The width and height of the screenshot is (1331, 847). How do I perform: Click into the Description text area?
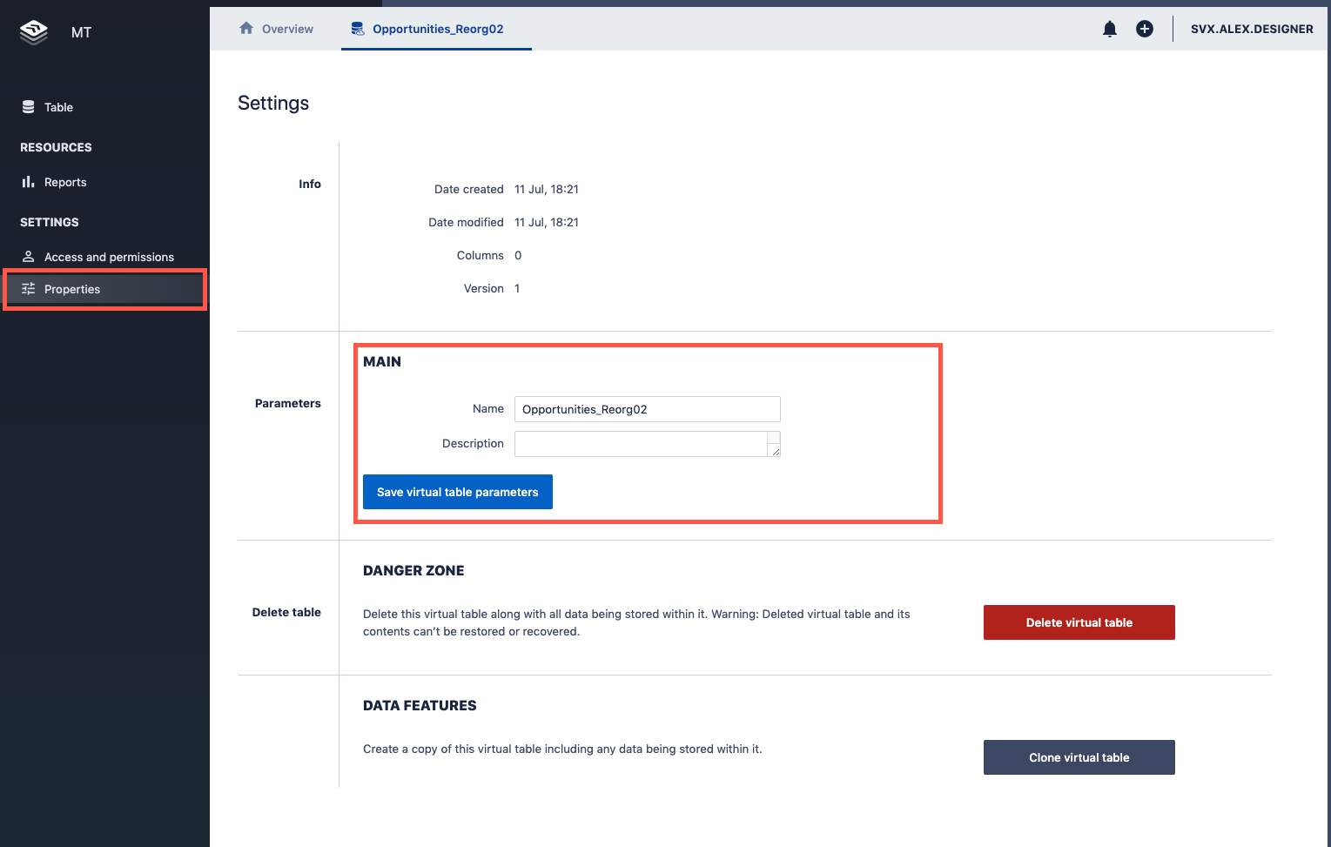[640, 444]
